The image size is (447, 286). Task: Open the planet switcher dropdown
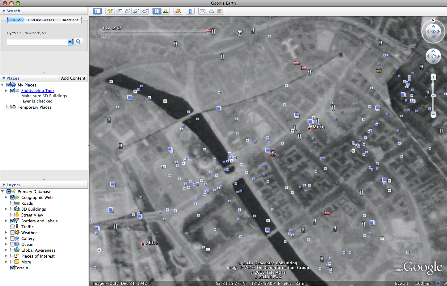point(178,11)
